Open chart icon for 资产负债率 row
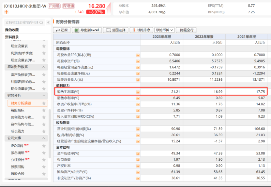 (138, 154)
